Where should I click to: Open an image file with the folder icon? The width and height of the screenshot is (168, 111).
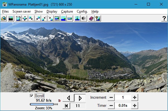click(x=3, y=18)
